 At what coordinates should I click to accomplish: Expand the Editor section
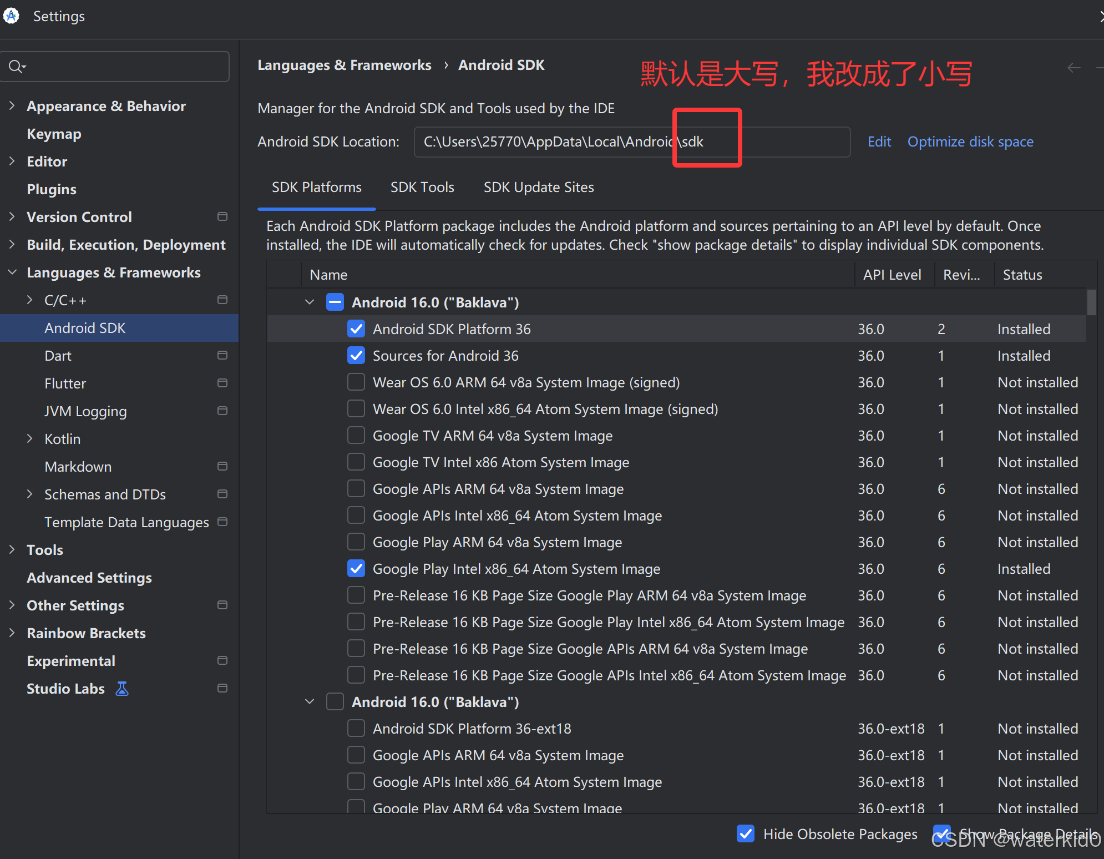click(12, 161)
